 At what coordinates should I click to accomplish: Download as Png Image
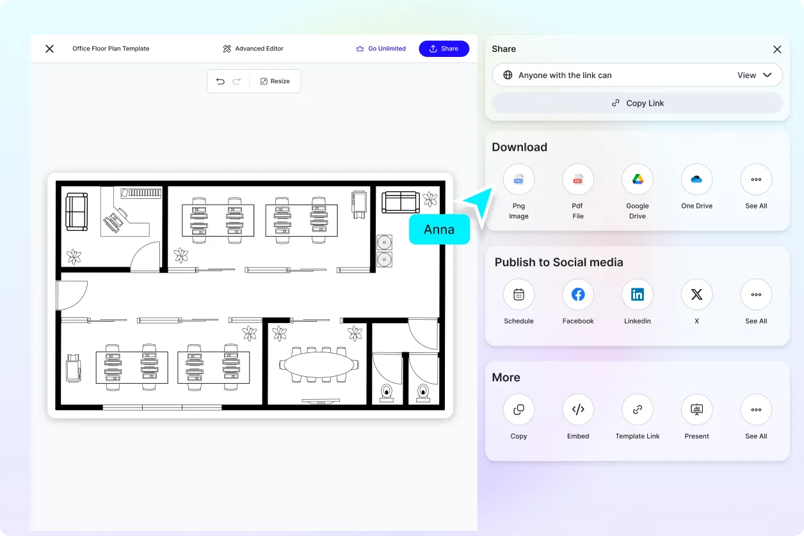(519, 180)
